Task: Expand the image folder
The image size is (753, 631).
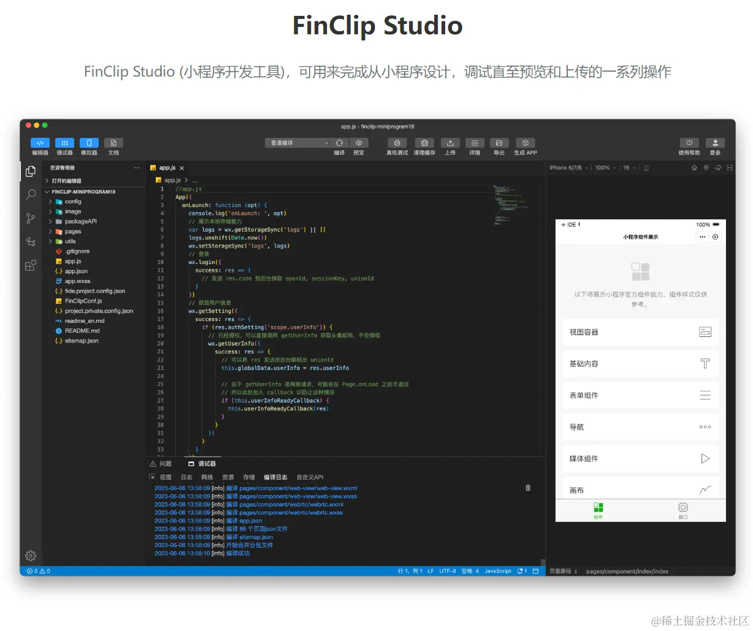Action: (94, 211)
